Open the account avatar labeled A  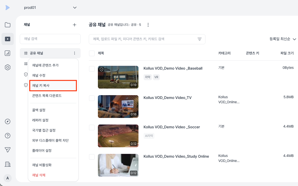tap(8, 178)
